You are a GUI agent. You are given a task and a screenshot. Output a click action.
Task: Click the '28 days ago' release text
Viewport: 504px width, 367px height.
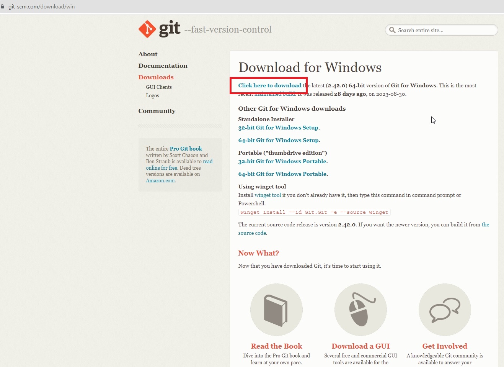coord(350,94)
